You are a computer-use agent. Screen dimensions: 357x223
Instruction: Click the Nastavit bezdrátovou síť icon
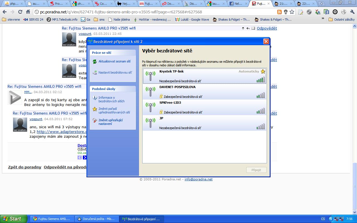coord(95,72)
